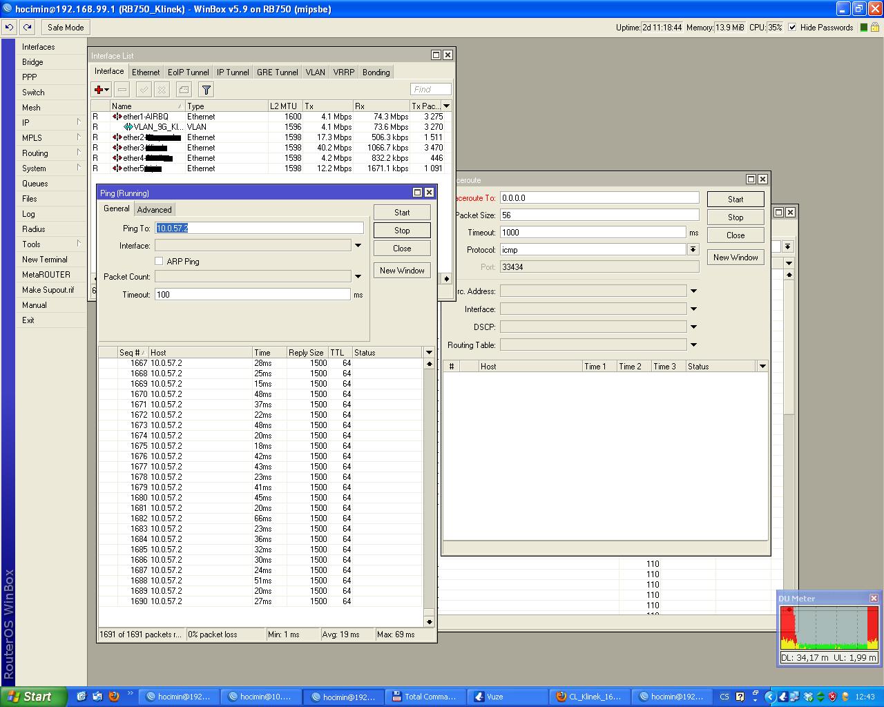
Task: Click the Disable cross icon in Interface List
Action: pyautogui.click(x=162, y=90)
